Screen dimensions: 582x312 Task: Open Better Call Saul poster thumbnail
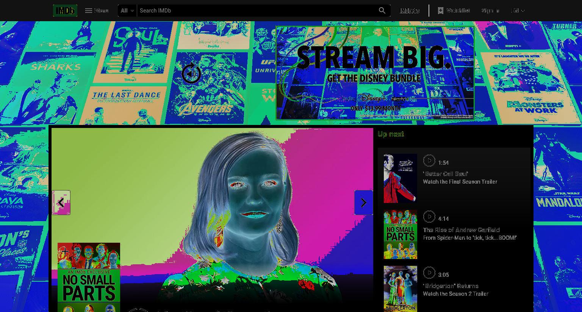click(x=401, y=178)
